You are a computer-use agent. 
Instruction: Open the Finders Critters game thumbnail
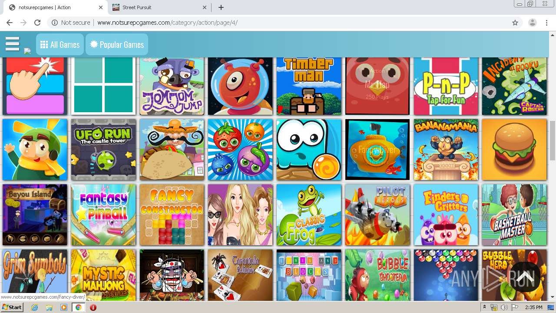446,215
